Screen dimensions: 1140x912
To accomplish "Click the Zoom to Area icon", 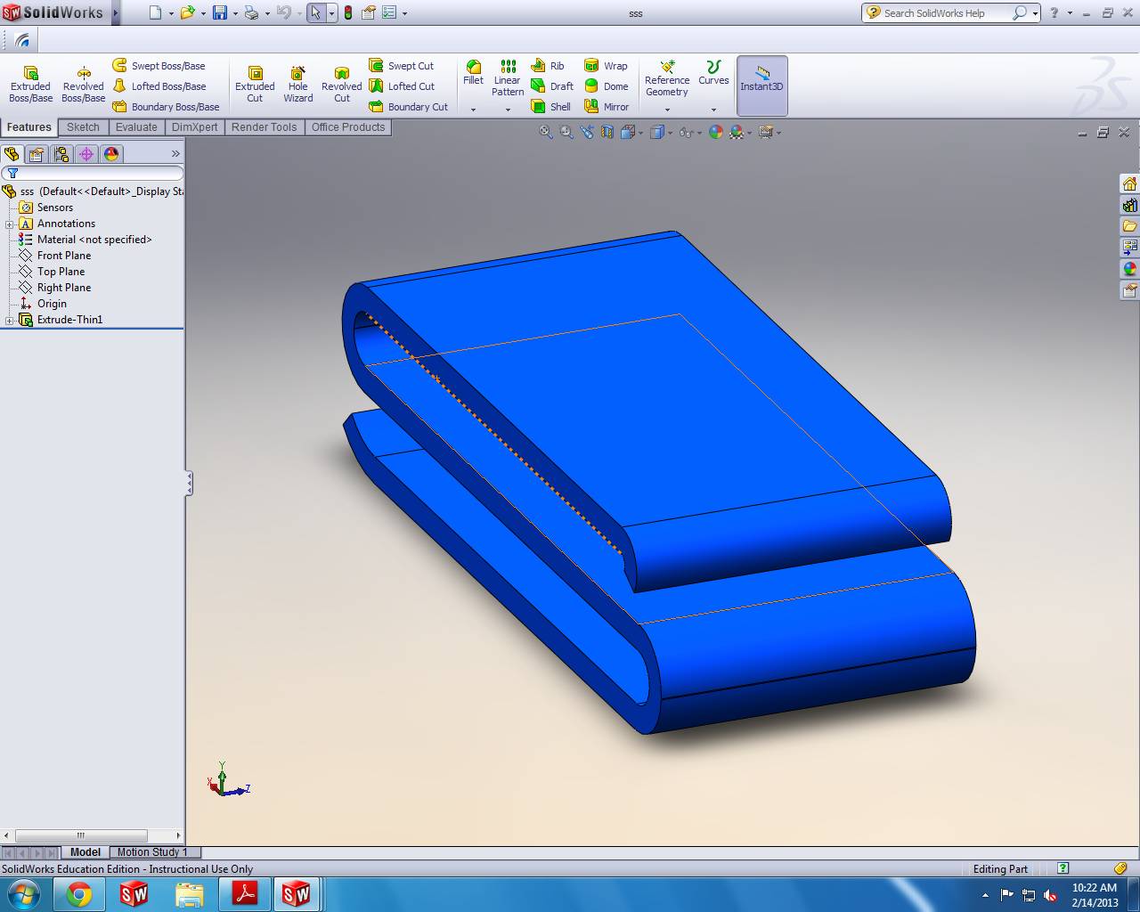I will pyautogui.click(x=566, y=132).
